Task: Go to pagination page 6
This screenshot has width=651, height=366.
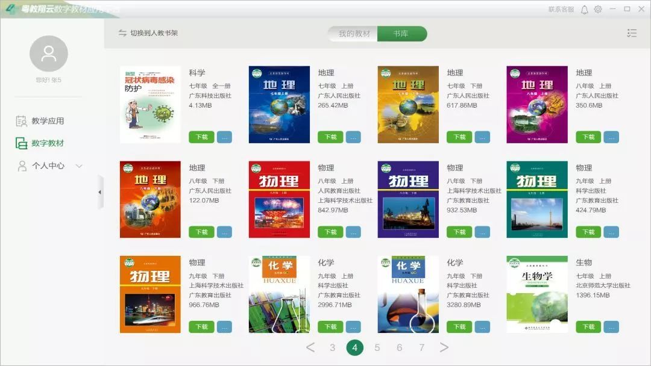Action: 399,347
